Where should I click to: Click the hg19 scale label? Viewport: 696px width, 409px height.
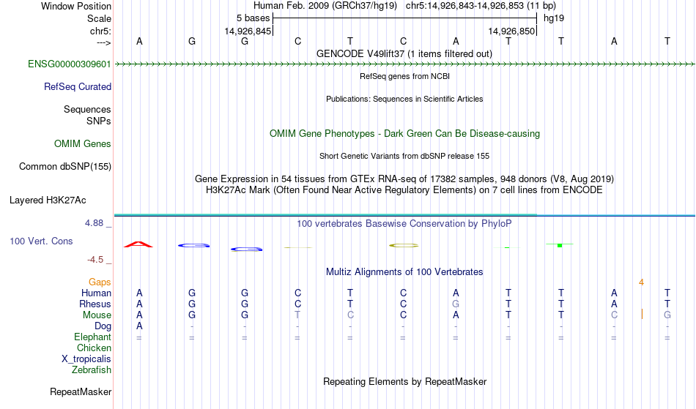(x=554, y=18)
